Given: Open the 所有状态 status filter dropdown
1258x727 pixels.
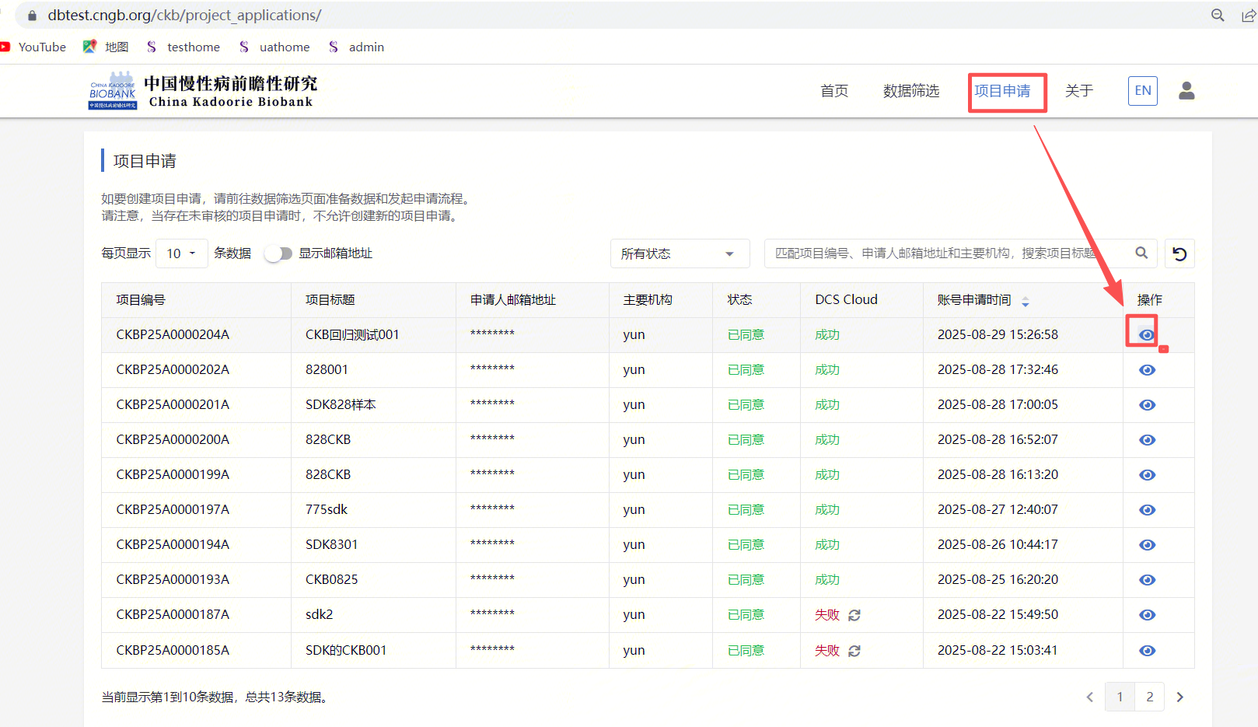Looking at the screenshot, I should tap(679, 253).
